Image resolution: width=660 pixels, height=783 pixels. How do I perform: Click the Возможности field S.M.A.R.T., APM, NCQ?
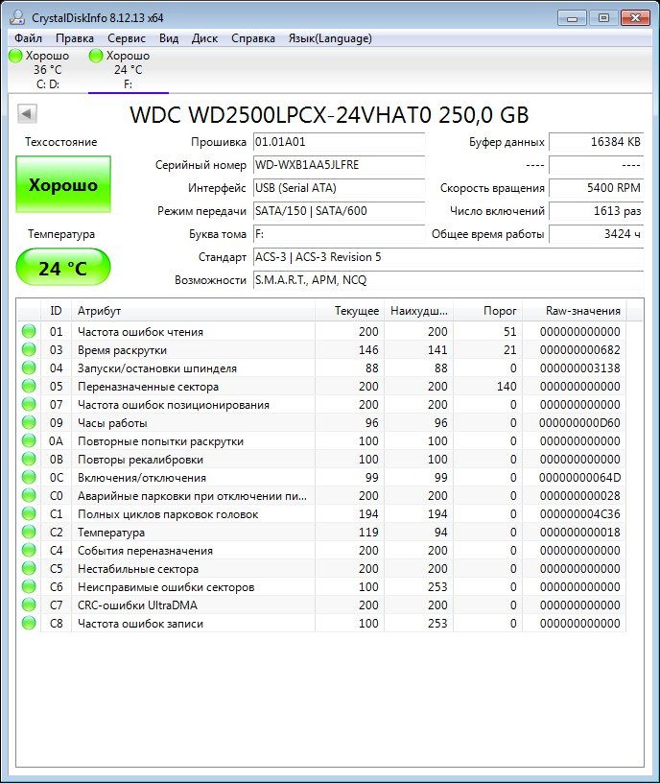(448, 279)
